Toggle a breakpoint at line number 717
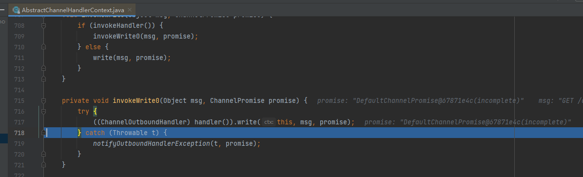583x177 pixels. pyautogui.click(x=19, y=122)
